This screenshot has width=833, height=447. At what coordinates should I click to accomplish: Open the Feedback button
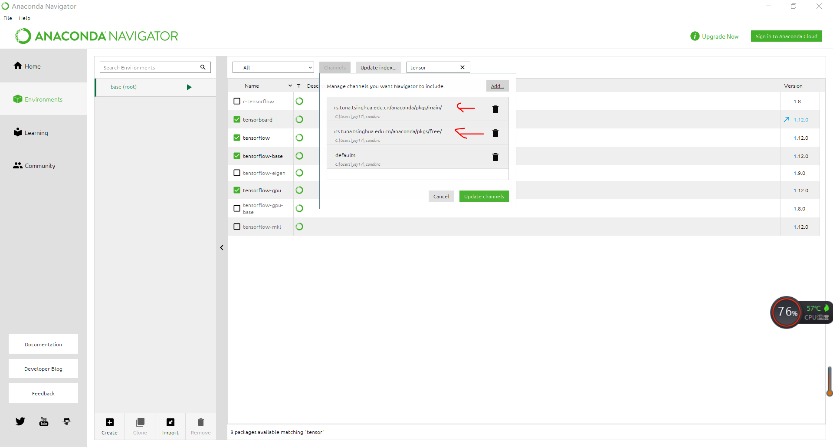[x=43, y=393]
